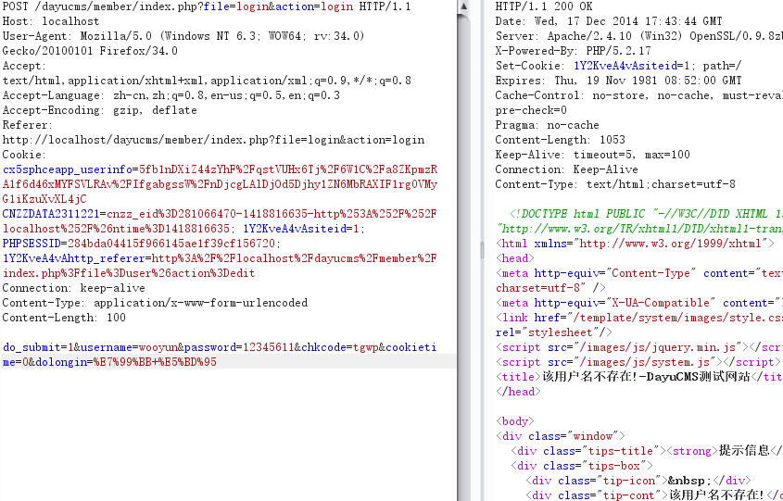Click the jquery.min.js script tag

click(x=639, y=347)
